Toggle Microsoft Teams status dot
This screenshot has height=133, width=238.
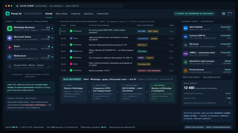coord(52,38)
